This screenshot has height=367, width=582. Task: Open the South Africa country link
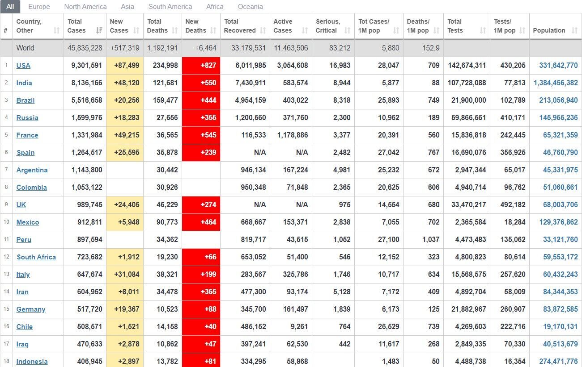click(x=36, y=257)
